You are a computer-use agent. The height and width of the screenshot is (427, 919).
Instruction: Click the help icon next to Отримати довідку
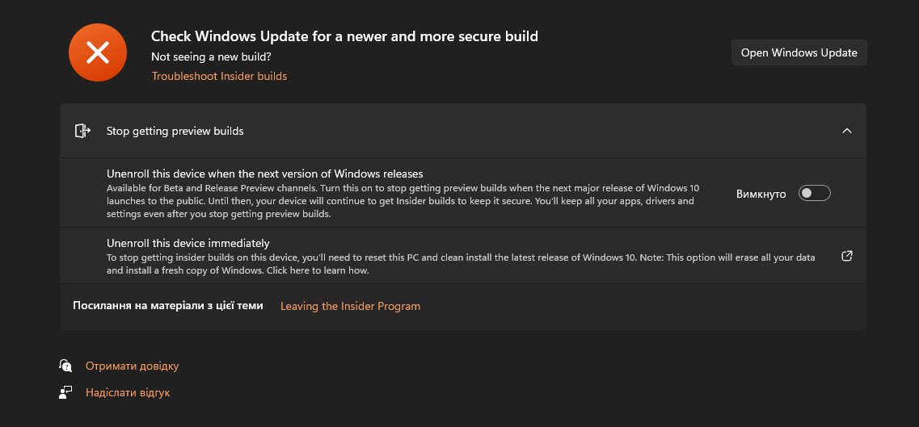click(x=65, y=366)
